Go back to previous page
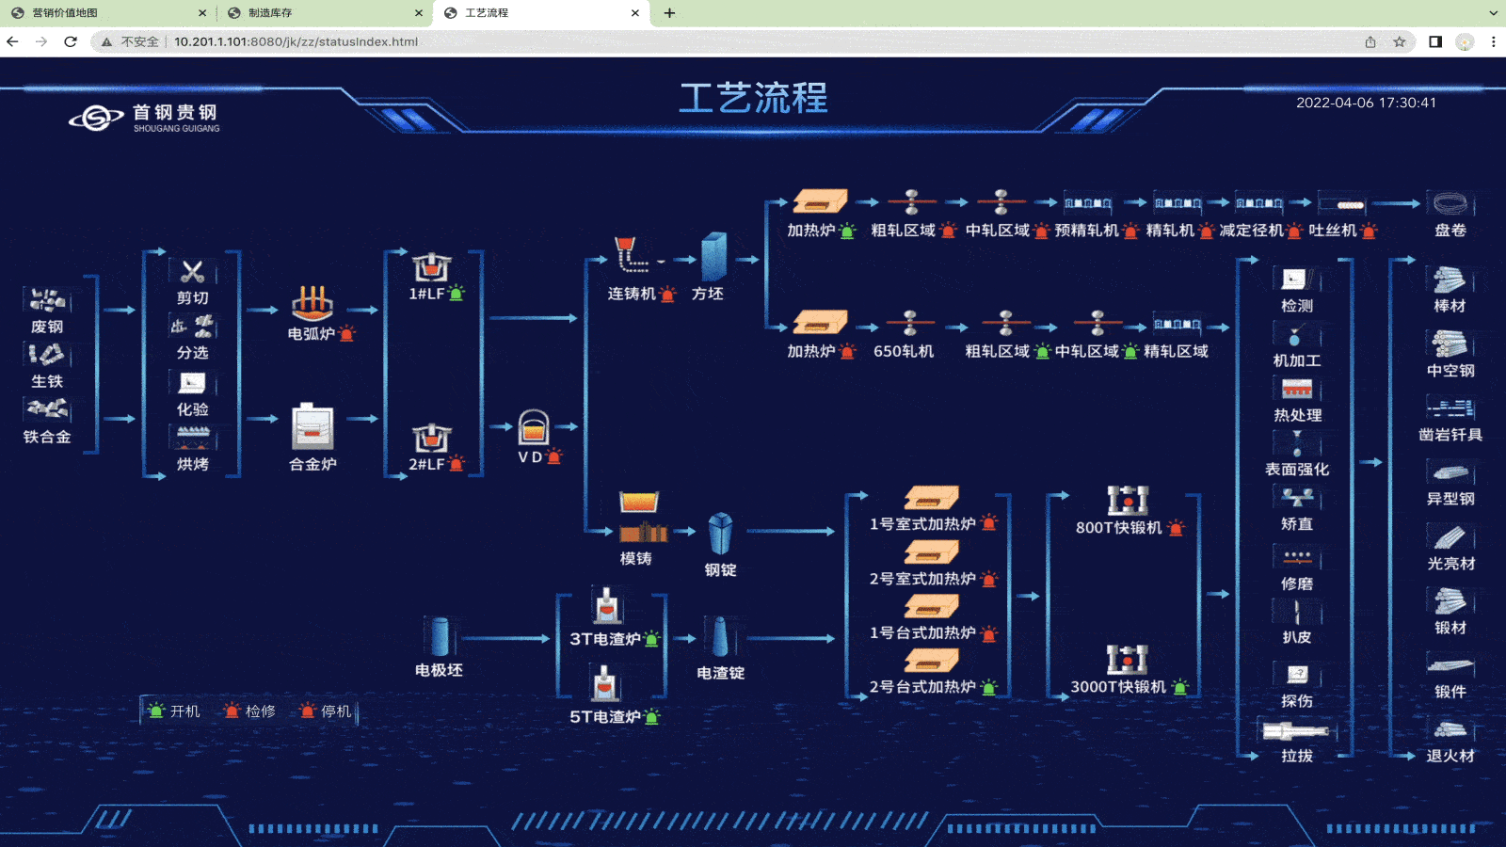The height and width of the screenshot is (847, 1506). click(12, 41)
